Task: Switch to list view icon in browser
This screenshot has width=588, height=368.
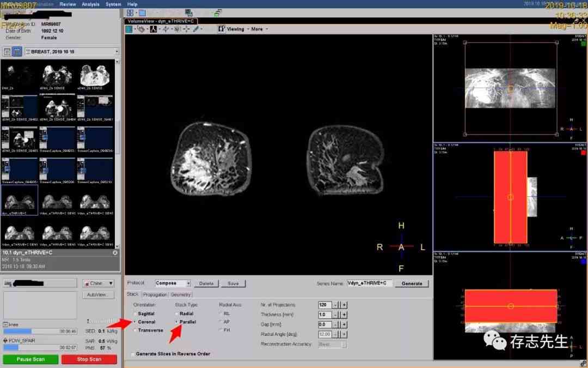Action: 7,51
